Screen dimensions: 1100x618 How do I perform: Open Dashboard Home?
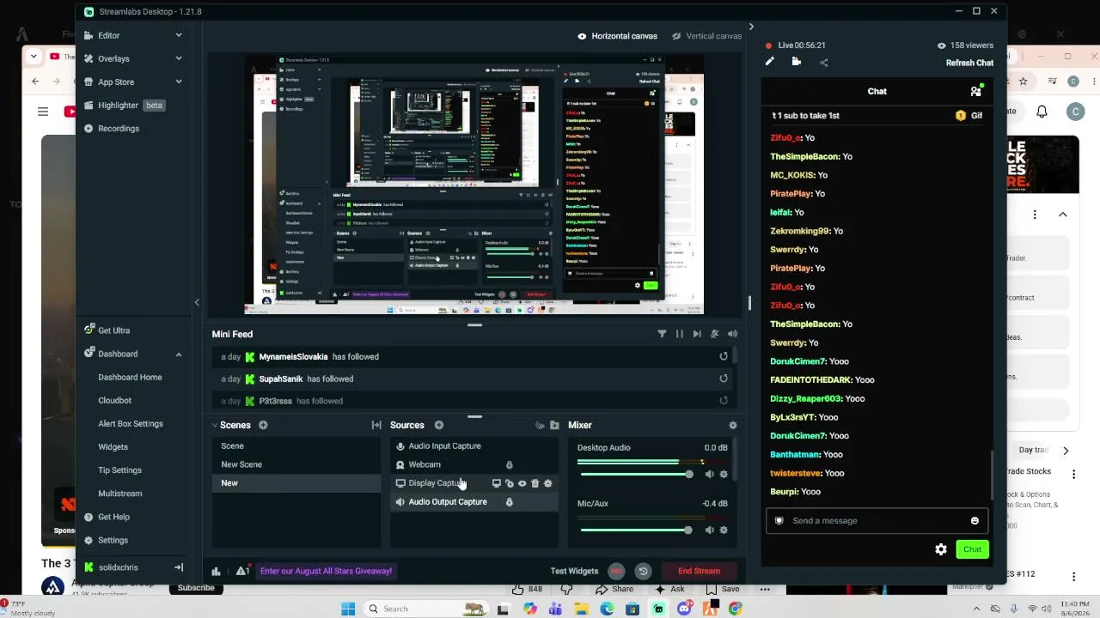130,377
